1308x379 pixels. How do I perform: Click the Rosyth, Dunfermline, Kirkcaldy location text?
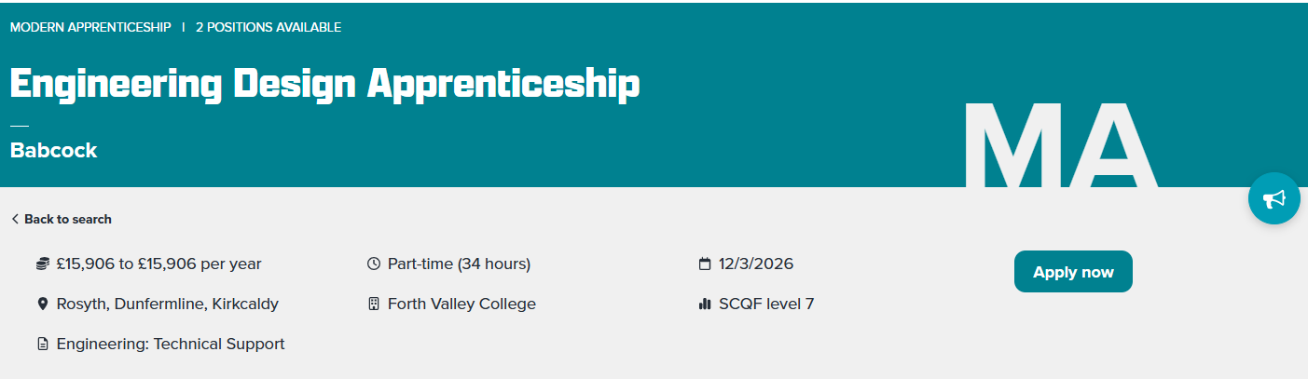point(168,305)
